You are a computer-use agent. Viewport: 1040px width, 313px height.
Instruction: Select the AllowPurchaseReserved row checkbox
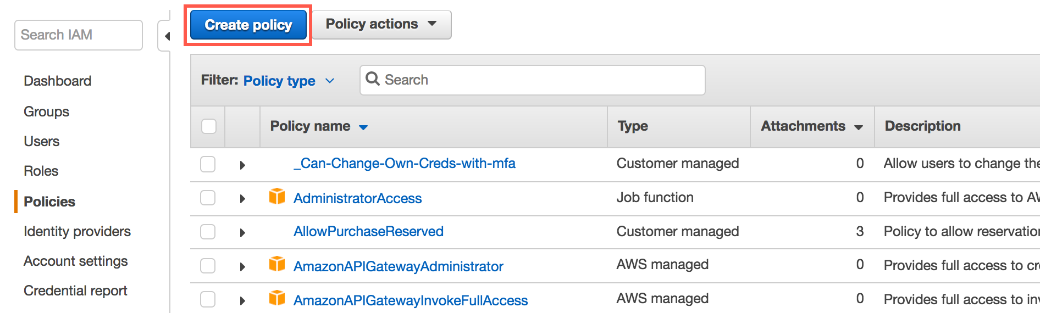(208, 232)
